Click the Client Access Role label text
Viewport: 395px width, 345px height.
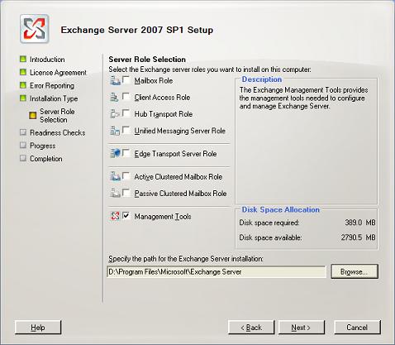tap(162, 98)
